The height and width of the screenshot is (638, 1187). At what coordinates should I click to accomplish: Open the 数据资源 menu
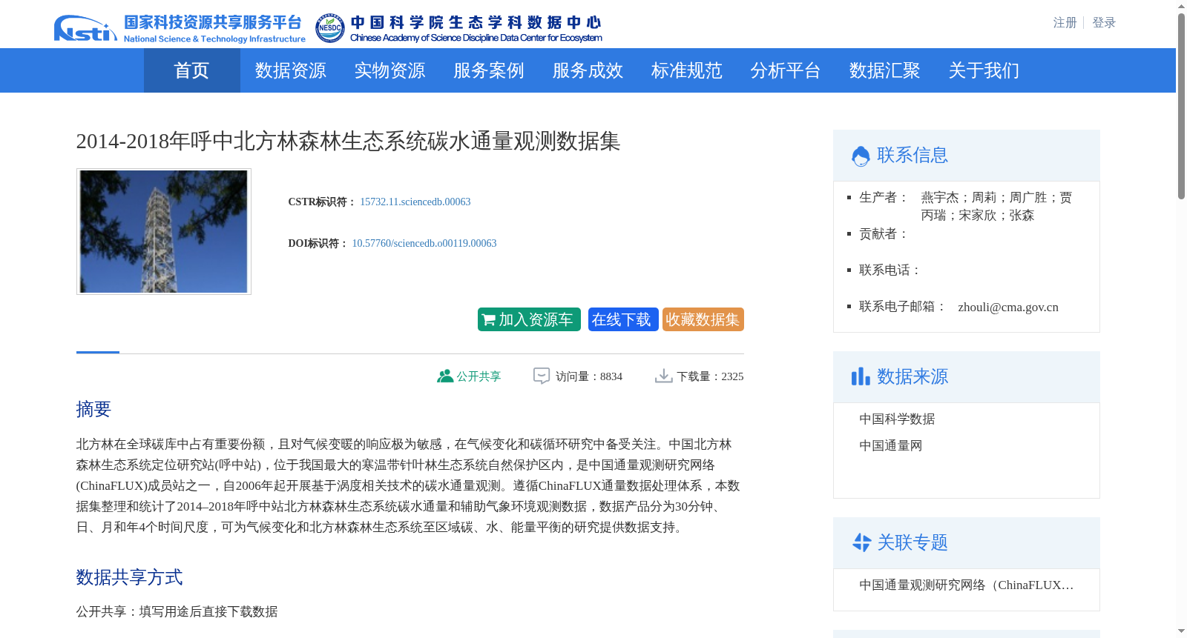coord(291,70)
